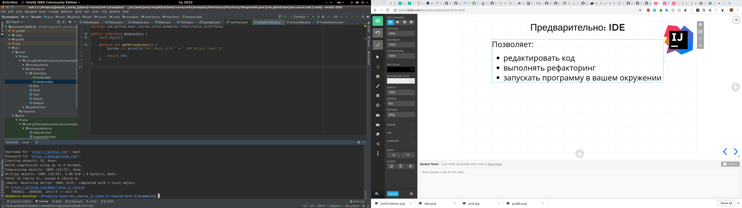Viewport: 742px width, 208px height.
Task: Open the system volume icon
Action: (x=357, y=2)
